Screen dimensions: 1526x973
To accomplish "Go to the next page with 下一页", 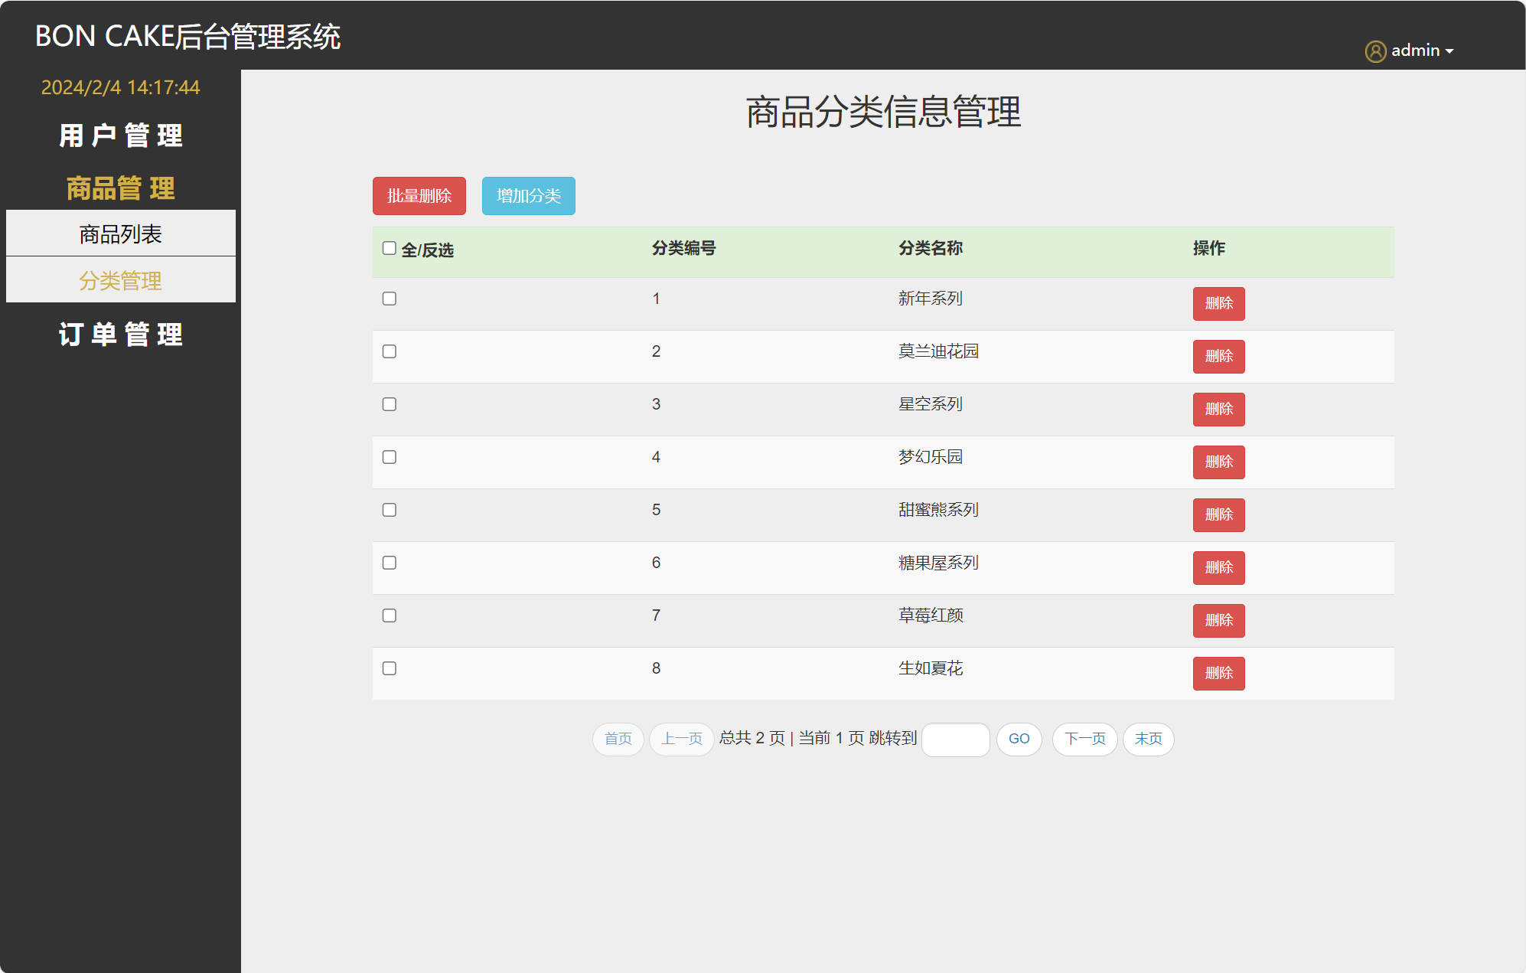I will click(x=1084, y=739).
